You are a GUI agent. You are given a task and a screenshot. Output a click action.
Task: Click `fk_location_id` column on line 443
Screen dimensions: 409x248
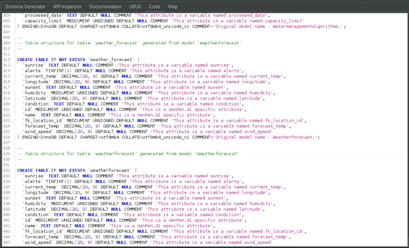tap(43, 231)
